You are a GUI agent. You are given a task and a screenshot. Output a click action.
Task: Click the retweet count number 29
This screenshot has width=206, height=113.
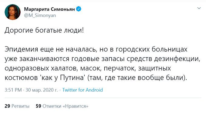[x=7, y=106]
